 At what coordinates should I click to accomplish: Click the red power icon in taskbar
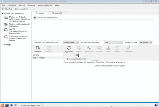click(x=2, y=105)
